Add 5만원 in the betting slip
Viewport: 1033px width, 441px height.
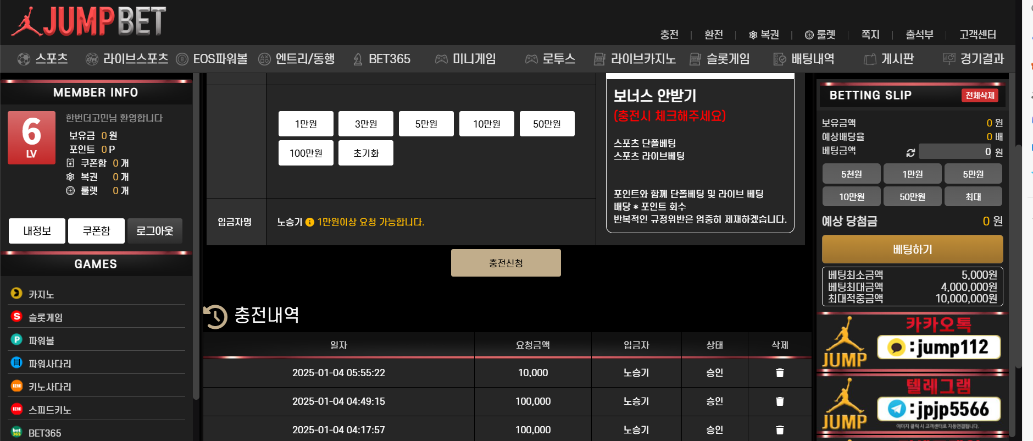(x=973, y=174)
